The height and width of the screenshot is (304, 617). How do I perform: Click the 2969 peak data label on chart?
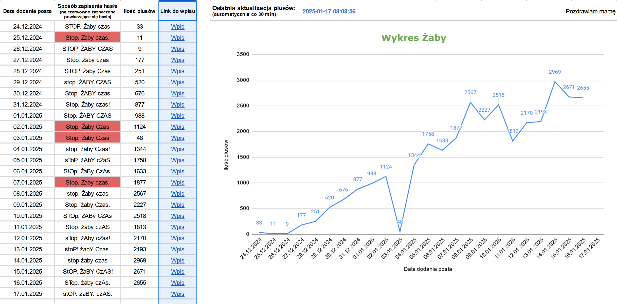pyautogui.click(x=555, y=72)
